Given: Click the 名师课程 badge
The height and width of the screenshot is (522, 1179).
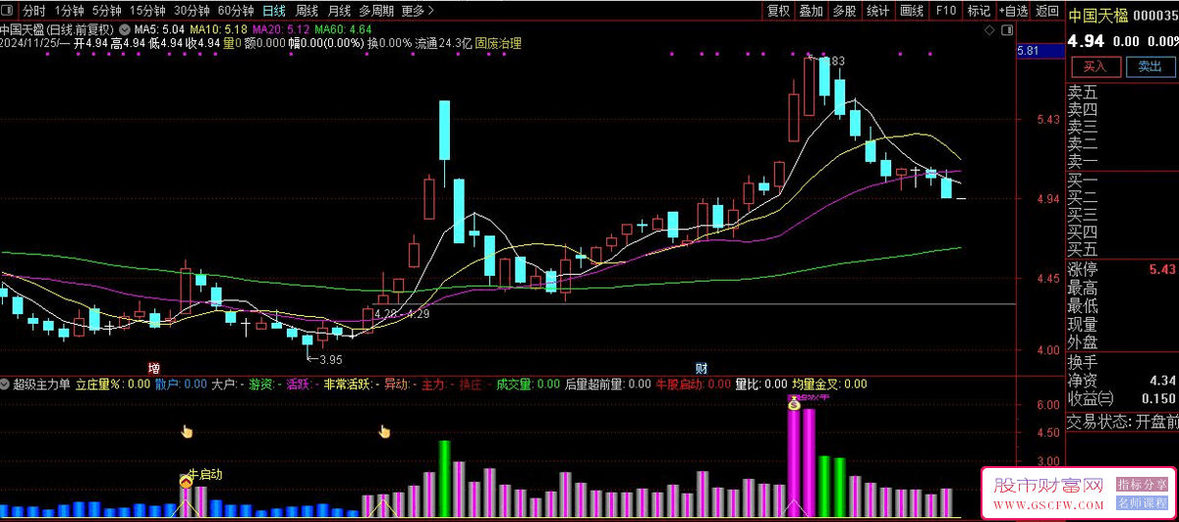Looking at the screenshot, I should 1142,501.
